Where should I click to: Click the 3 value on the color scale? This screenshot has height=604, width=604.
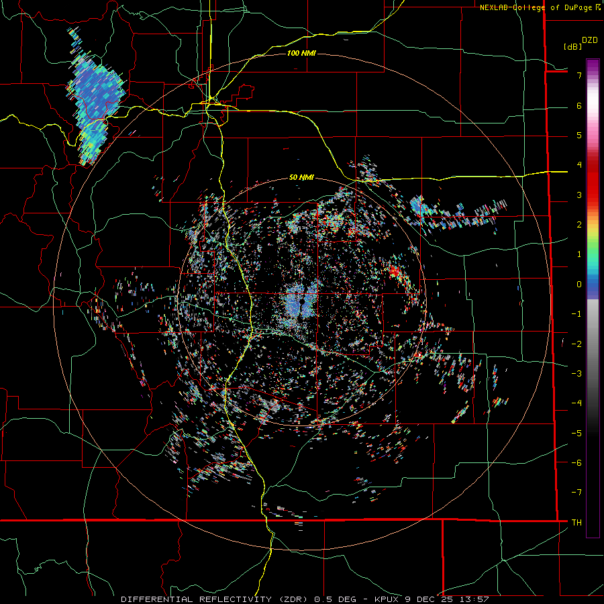tap(579, 195)
